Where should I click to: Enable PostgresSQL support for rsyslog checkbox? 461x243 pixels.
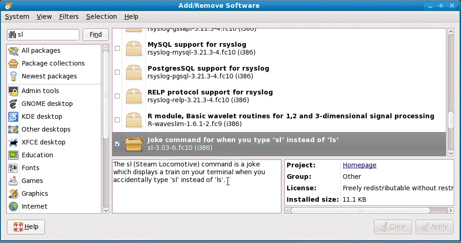coord(117,72)
